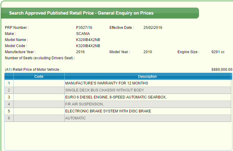Screen dimensions: 233x151
Task: Click row number 6 cell
Action: [x=9, y=118]
